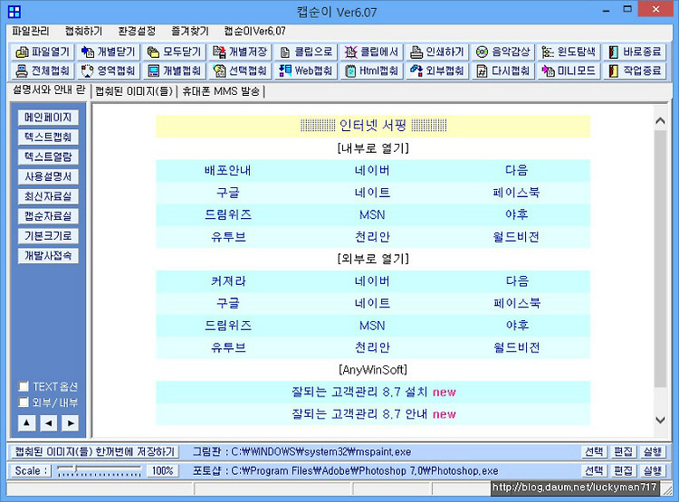Click the 개발사접속 sidebar button

click(x=48, y=256)
